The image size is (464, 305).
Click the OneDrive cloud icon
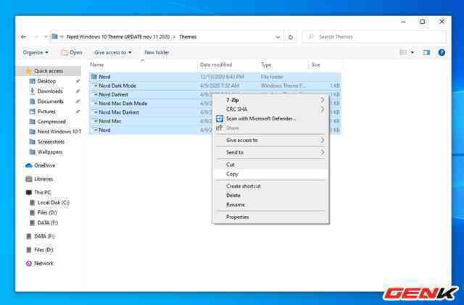(x=29, y=165)
